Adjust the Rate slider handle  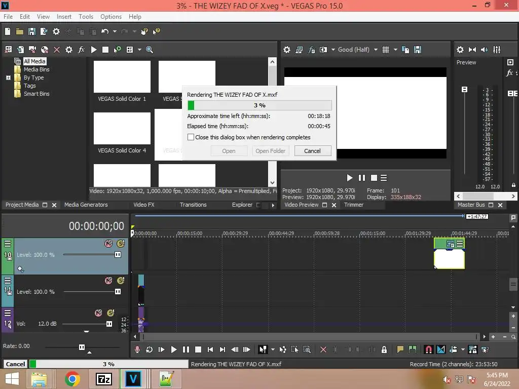(x=82, y=347)
